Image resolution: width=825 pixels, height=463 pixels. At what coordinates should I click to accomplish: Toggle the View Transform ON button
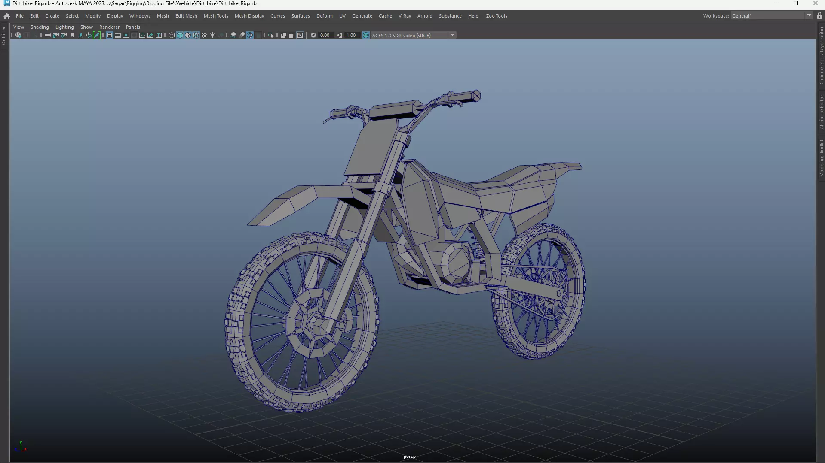pos(366,35)
